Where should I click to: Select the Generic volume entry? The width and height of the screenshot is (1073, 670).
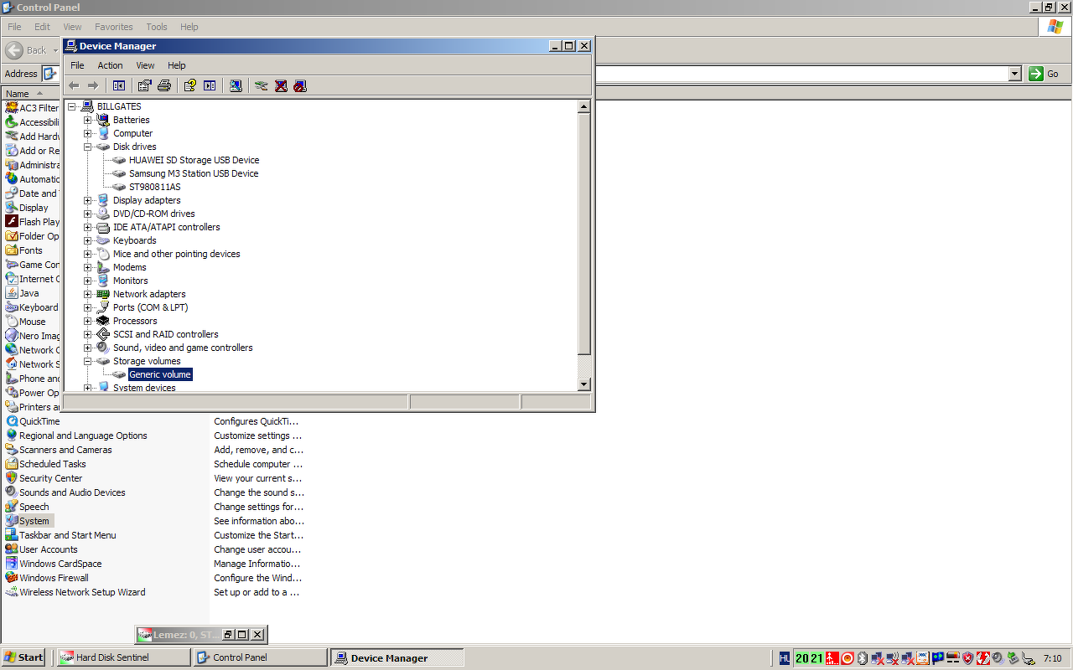coord(160,374)
